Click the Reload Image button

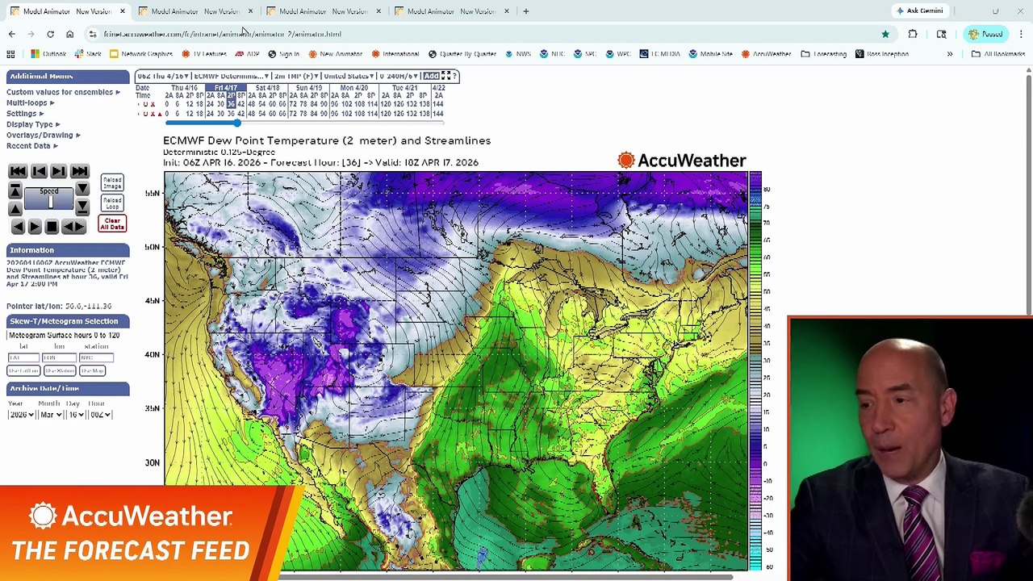pos(112,183)
